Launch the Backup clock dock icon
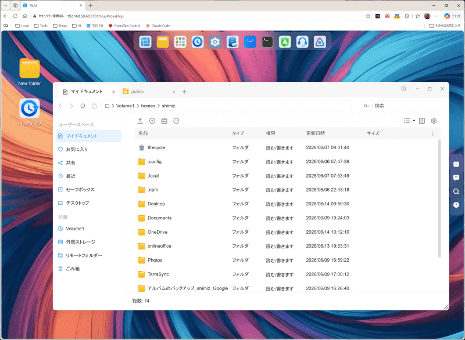 click(198, 42)
